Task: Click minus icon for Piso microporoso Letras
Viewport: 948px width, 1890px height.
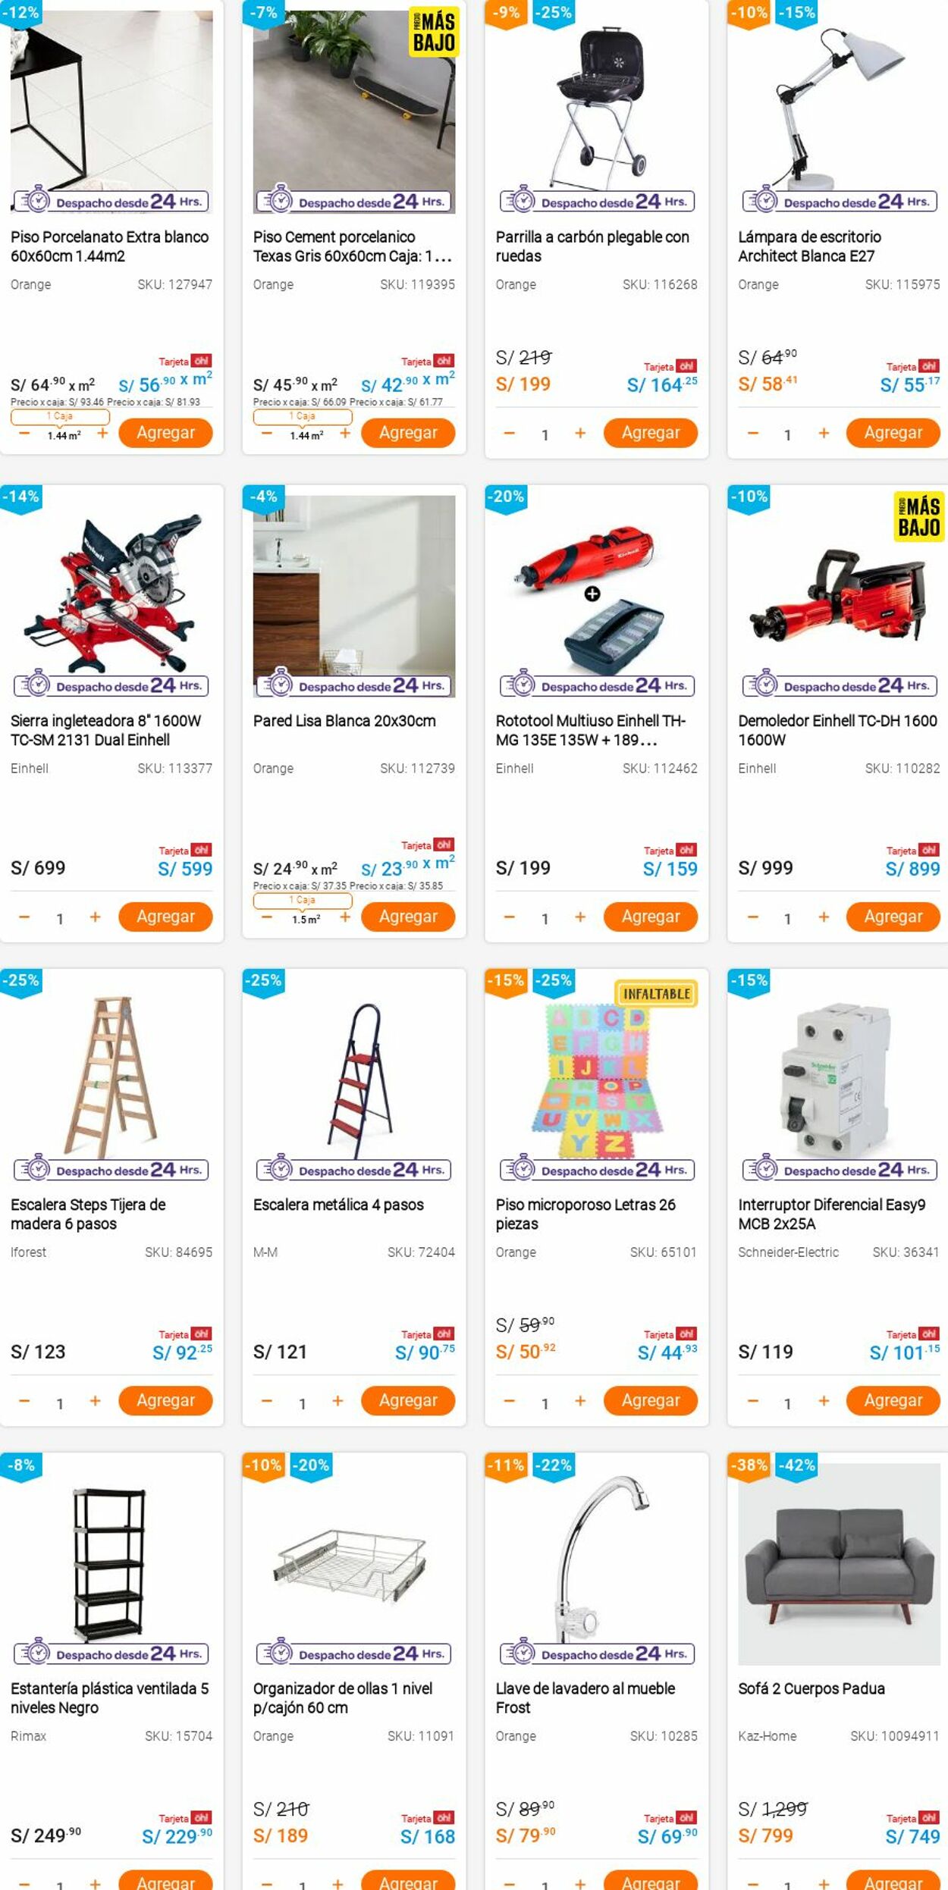Action: click(x=510, y=1400)
